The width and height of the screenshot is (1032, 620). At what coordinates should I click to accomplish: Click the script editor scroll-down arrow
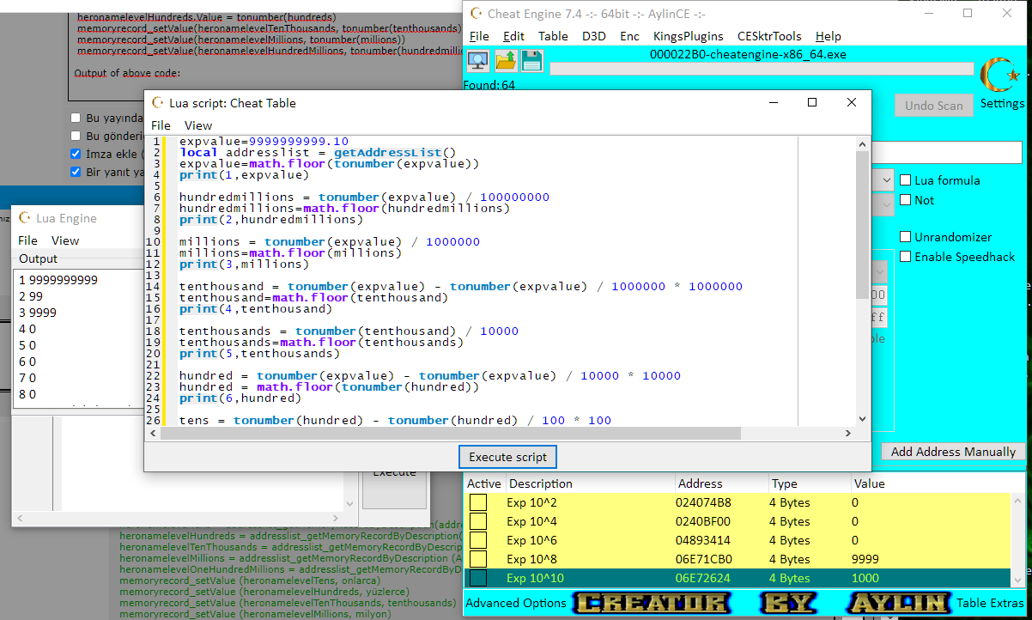pos(862,419)
